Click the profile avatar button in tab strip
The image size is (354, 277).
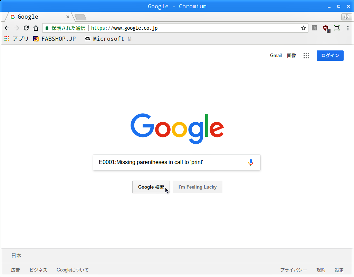pos(346,17)
